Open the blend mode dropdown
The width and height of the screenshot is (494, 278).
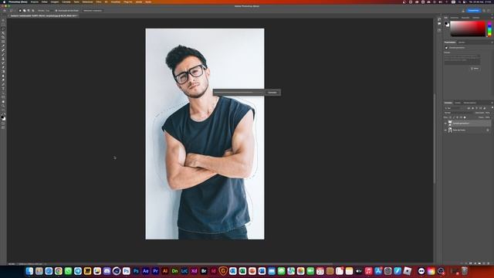click(x=458, y=113)
